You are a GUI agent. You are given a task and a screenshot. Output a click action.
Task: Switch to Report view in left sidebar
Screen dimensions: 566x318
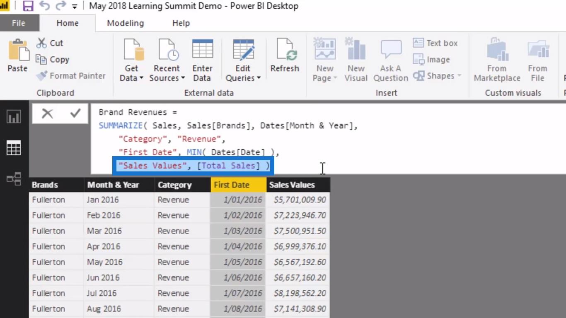point(14,117)
